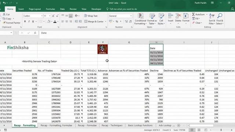Click Increase Decimal icon

coord(126,21)
